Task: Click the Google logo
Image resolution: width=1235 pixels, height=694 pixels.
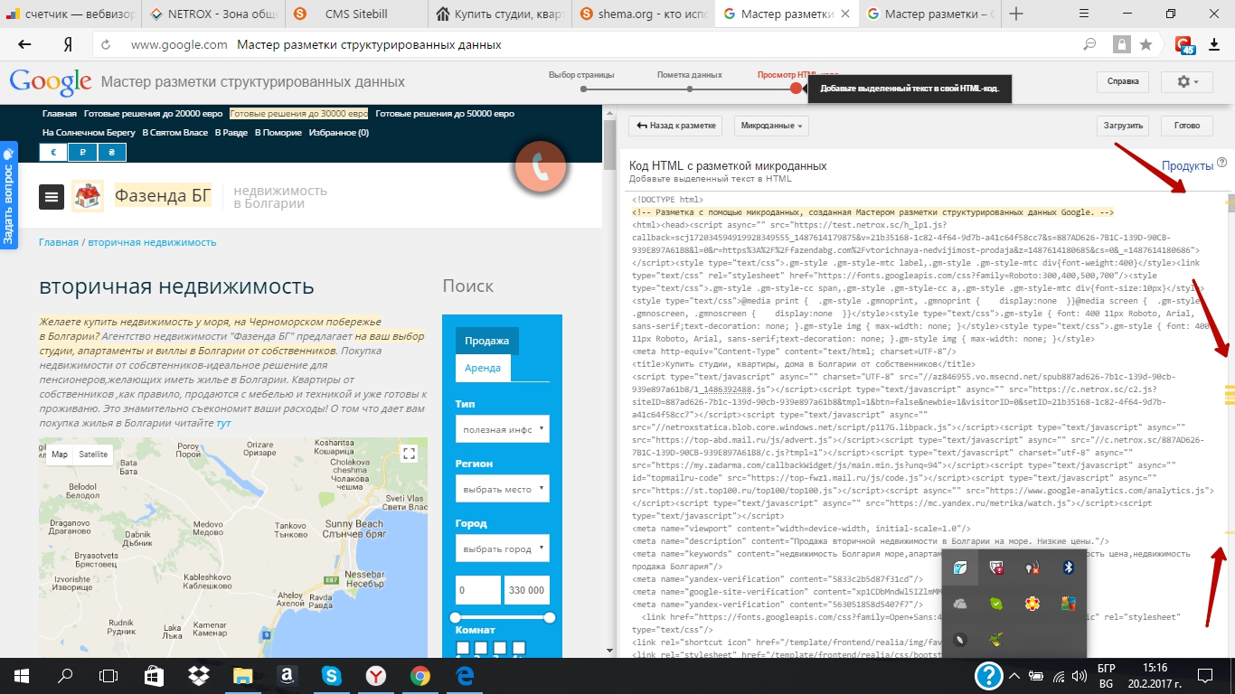Action: coord(51,81)
